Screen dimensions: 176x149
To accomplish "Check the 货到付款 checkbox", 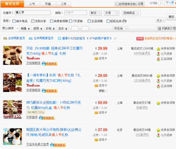I will [33, 21].
